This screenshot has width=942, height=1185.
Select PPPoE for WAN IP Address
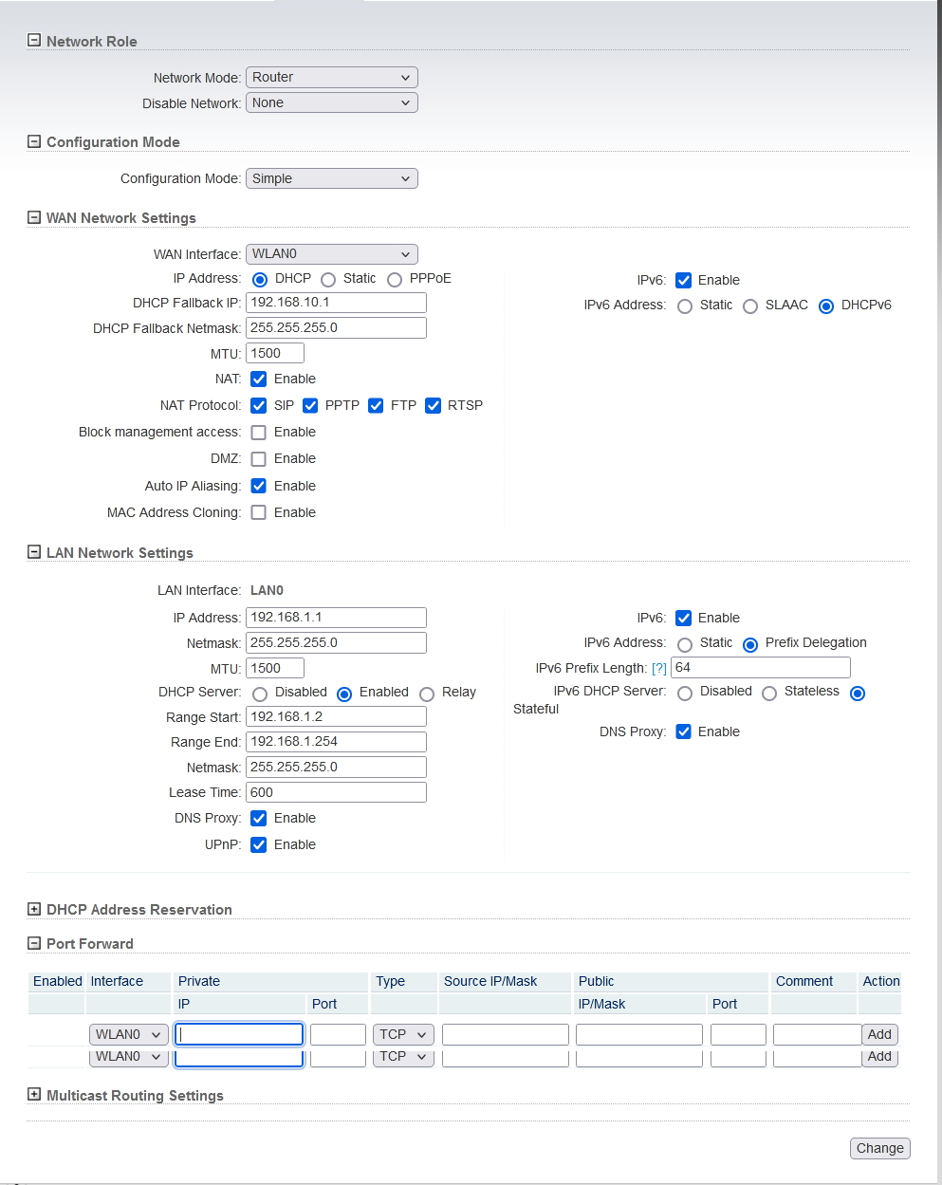[x=395, y=280]
